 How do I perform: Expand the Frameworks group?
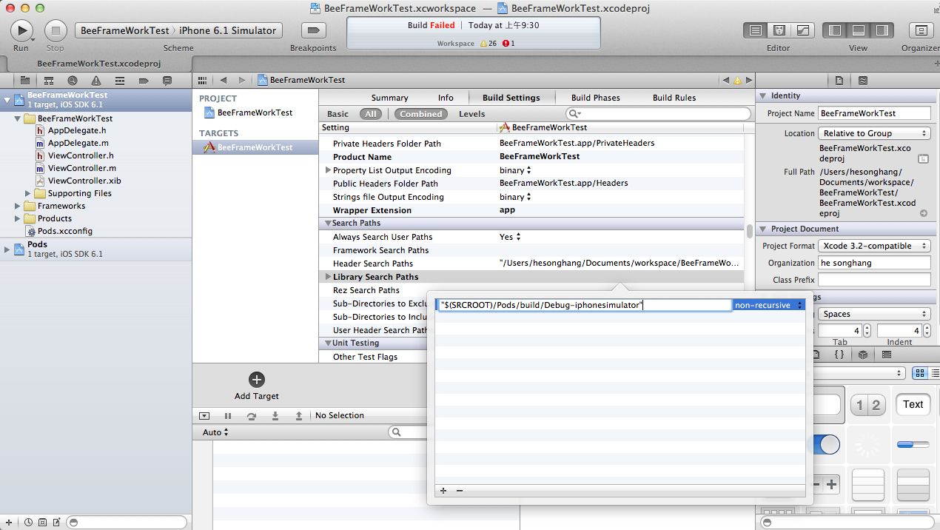pos(18,206)
